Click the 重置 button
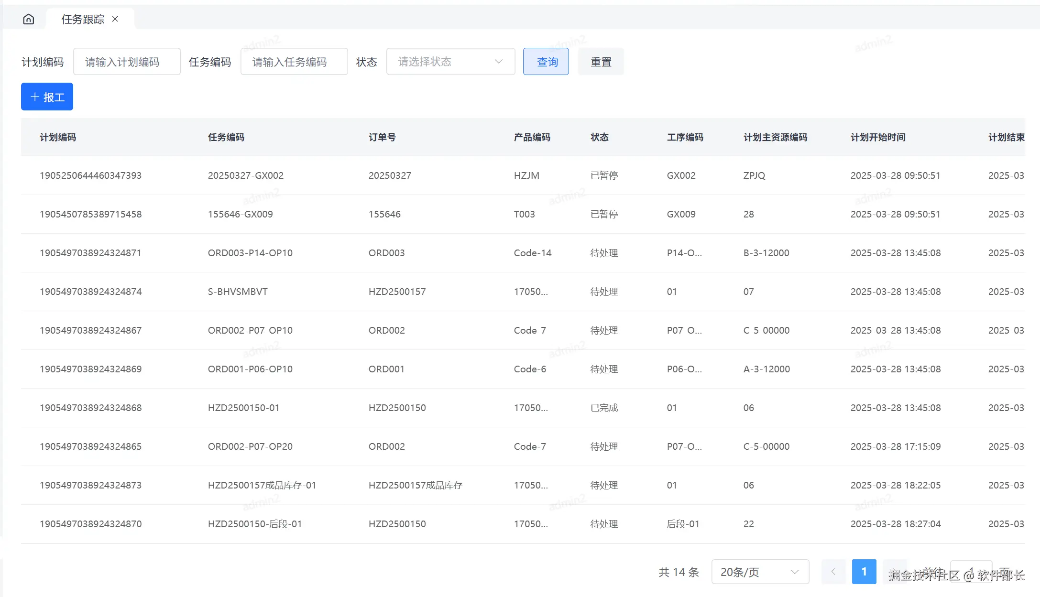1040x597 pixels. click(601, 62)
